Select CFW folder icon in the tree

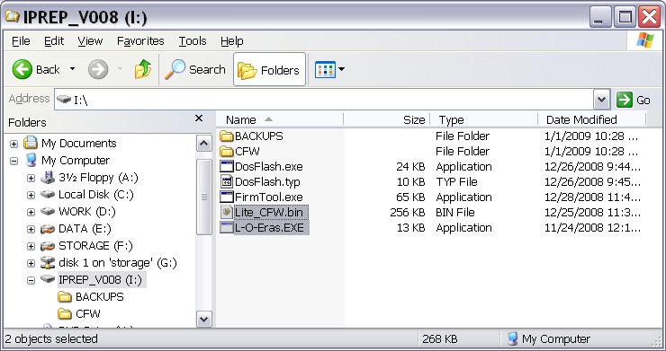65,313
